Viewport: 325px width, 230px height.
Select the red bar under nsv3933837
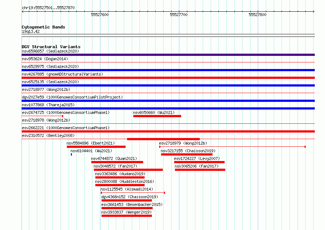[127, 216]
